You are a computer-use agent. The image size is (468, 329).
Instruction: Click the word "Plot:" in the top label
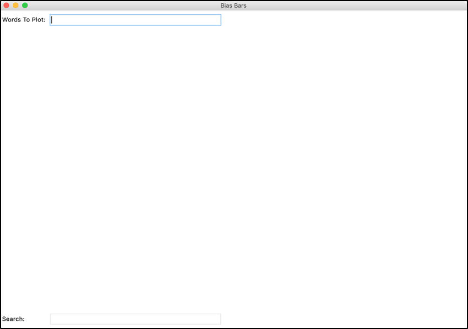point(38,20)
